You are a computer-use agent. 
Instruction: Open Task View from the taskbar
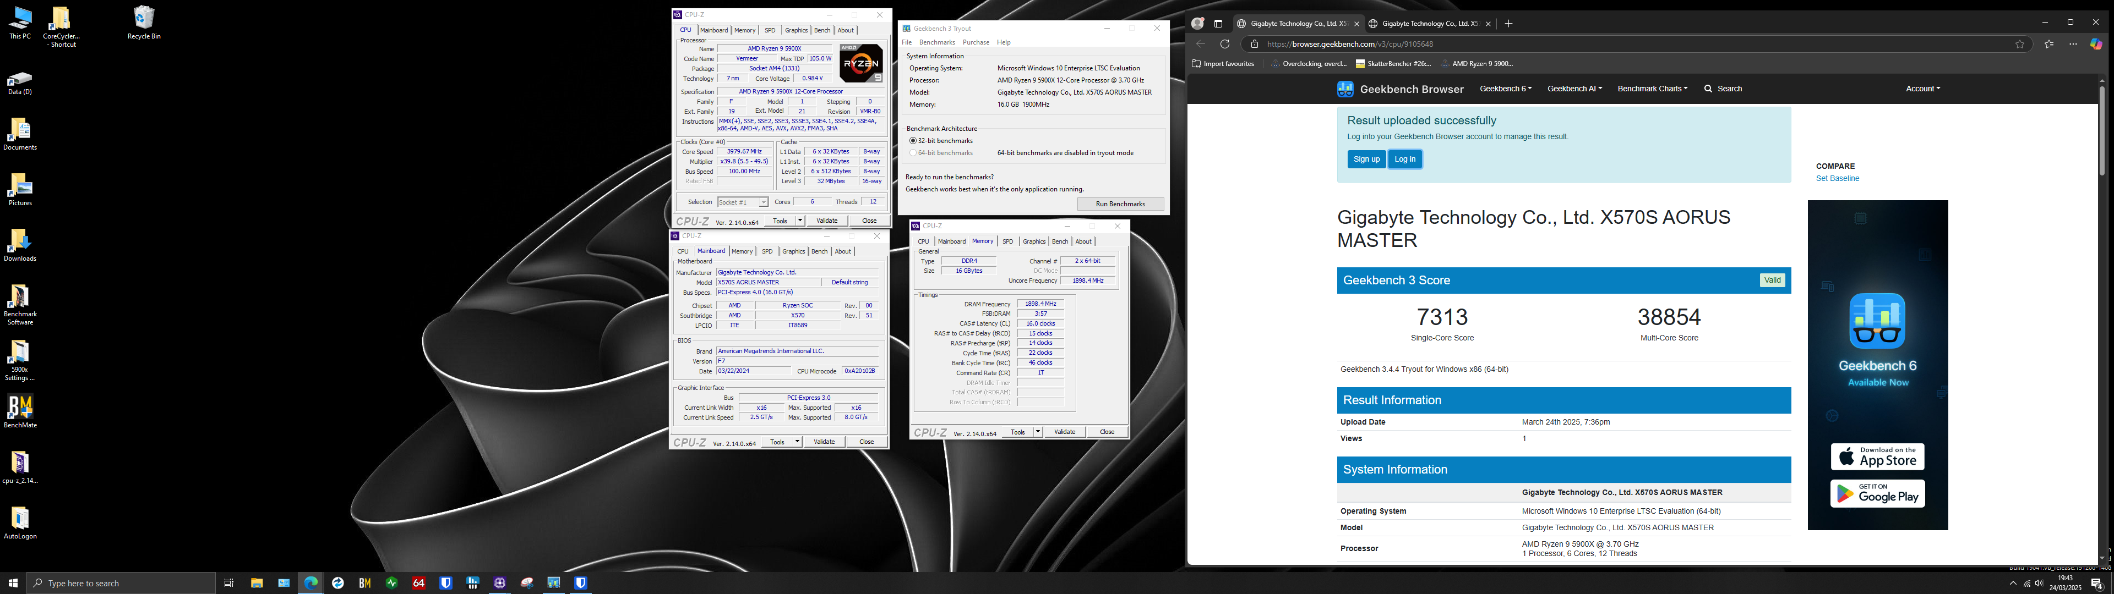click(x=229, y=584)
